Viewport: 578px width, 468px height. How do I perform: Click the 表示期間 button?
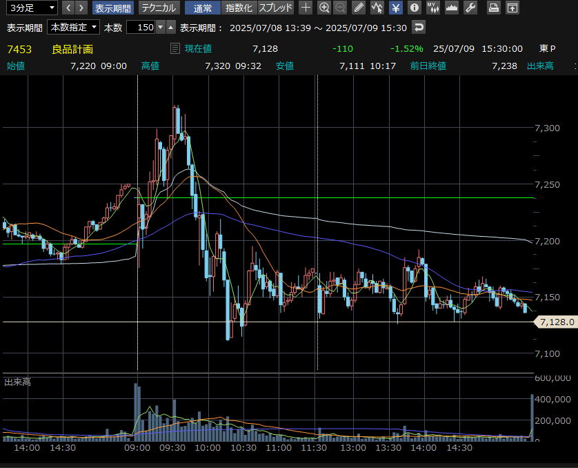tap(113, 8)
